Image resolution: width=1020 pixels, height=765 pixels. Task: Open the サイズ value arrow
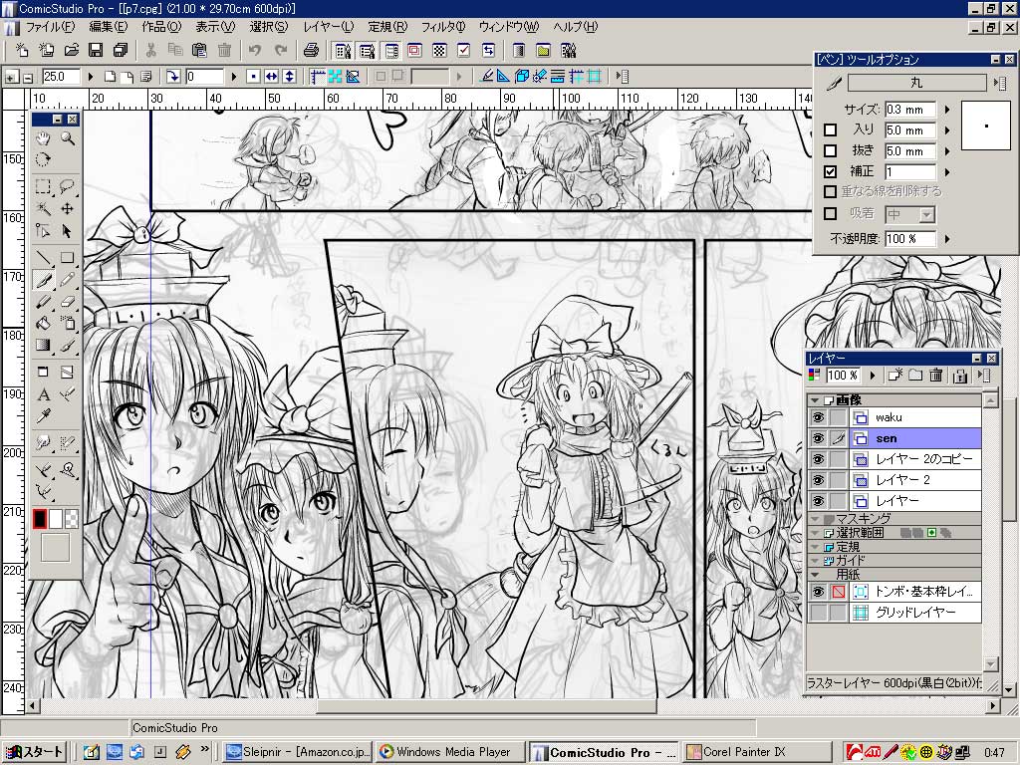(947, 110)
